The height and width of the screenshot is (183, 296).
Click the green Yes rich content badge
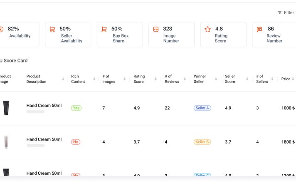coord(76,108)
